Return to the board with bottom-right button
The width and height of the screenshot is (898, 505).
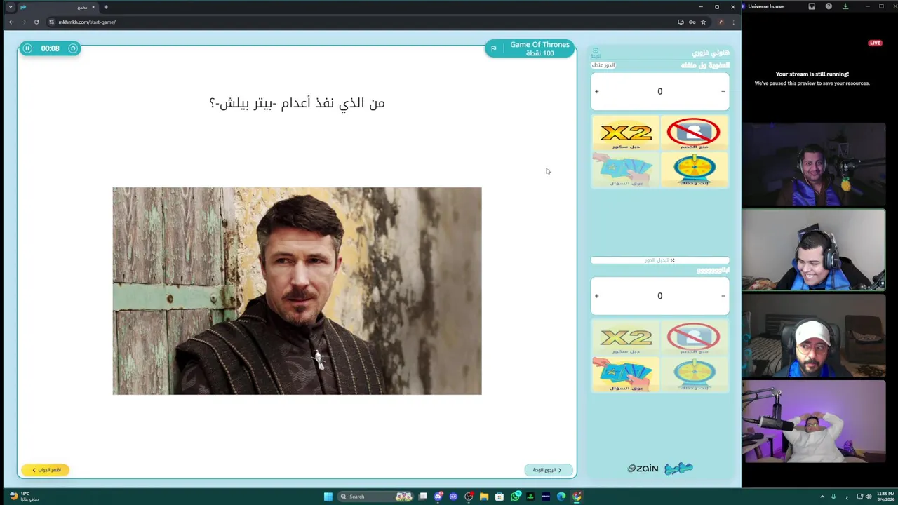click(x=548, y=470)
